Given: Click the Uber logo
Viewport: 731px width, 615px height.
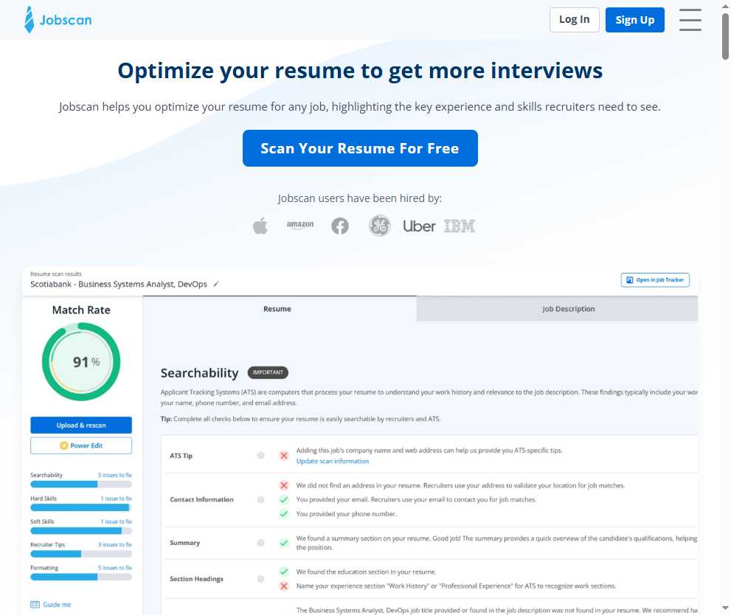Looking at the screenshot, I should tap(418, 226).
